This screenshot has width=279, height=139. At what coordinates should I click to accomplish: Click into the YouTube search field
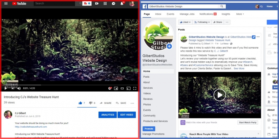click(x=54, y=3)
